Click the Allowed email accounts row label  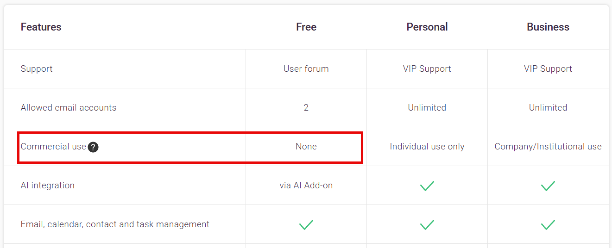[x=69, y=108]
